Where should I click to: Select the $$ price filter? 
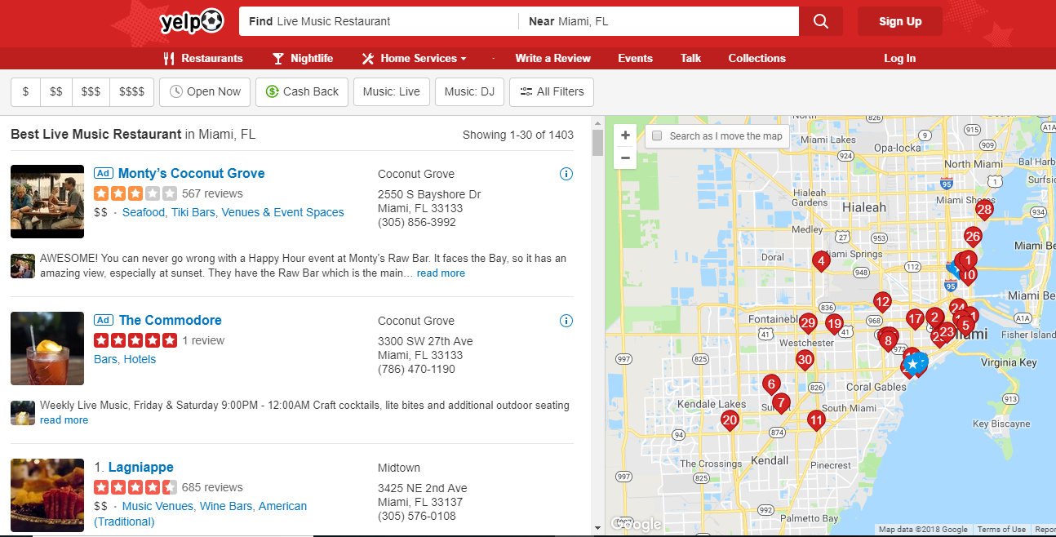click(56, 91)
